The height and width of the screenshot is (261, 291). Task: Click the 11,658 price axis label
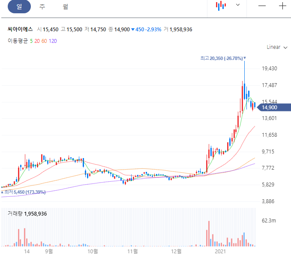click(x=269, y=135)
